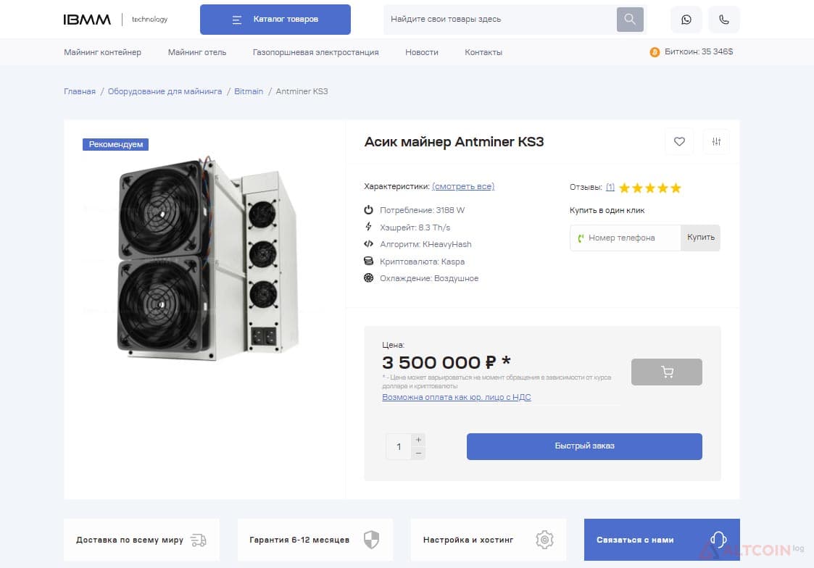Screen dimensions: 814x568
Task: Navigate to Главная breadcrumb
Action: click(x=80, y=91)
